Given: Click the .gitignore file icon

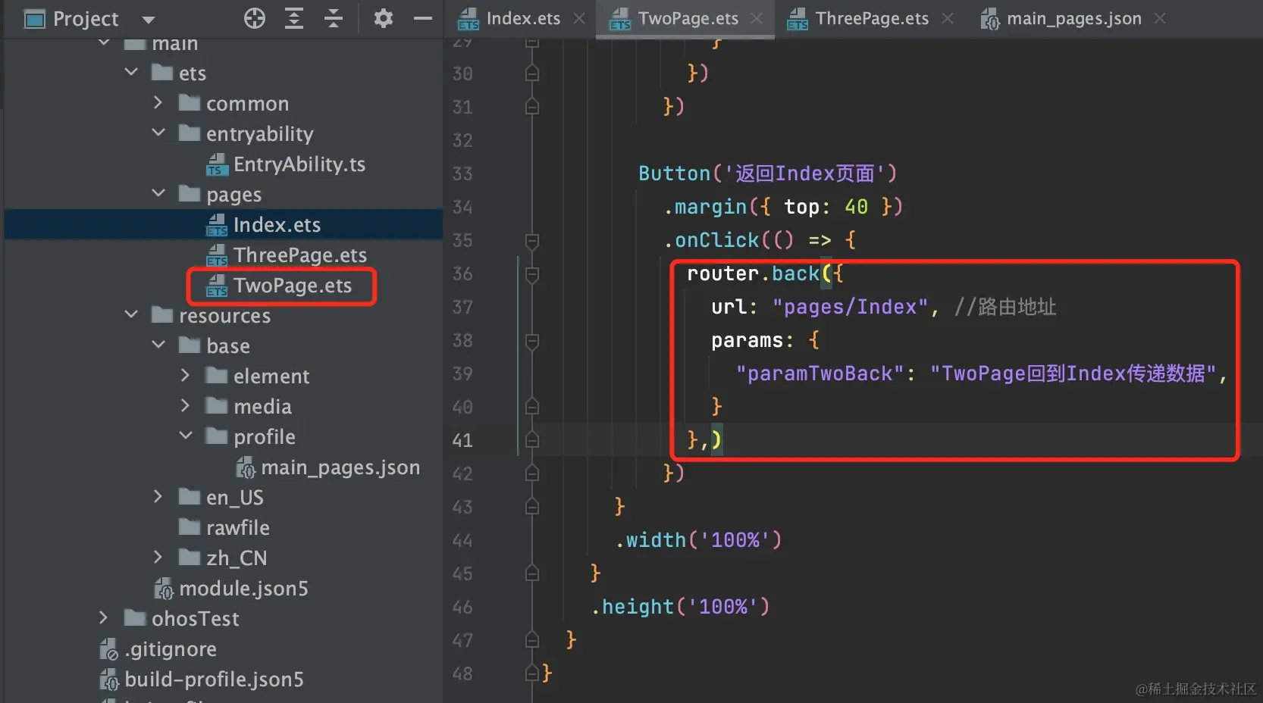Looking at the screenshot, I should [109, 649].
